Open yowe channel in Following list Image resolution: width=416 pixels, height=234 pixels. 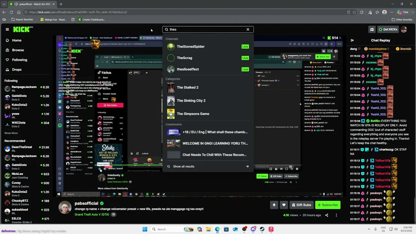[x=27, y=115]
